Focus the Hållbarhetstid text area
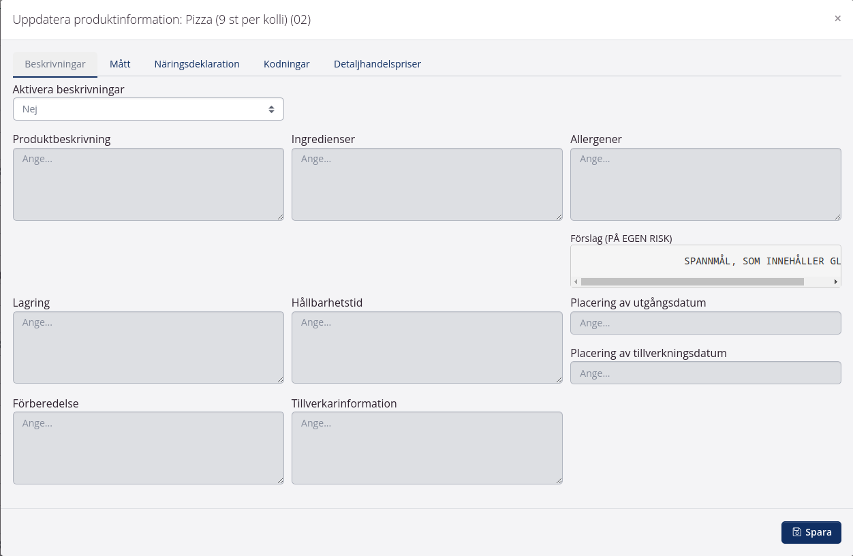The width and height of the screenshot is (853, 556). 427,347
